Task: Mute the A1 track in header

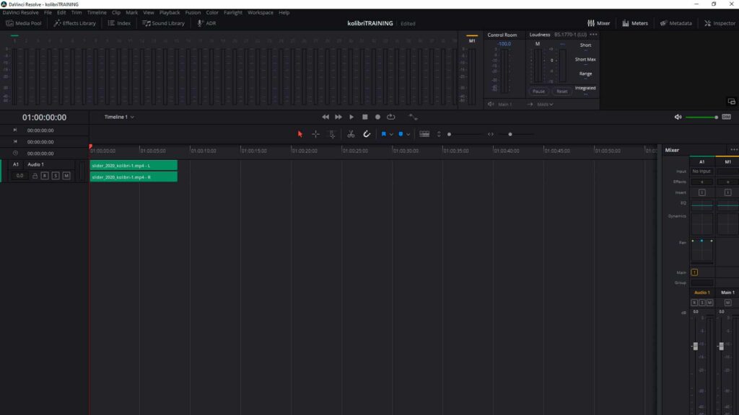Action: 66,176
